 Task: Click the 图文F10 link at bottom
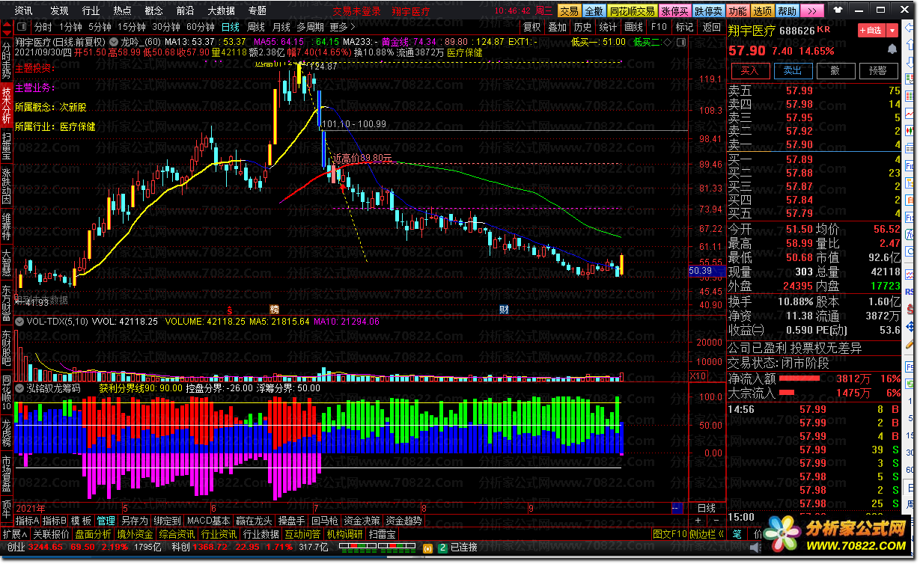669,534
